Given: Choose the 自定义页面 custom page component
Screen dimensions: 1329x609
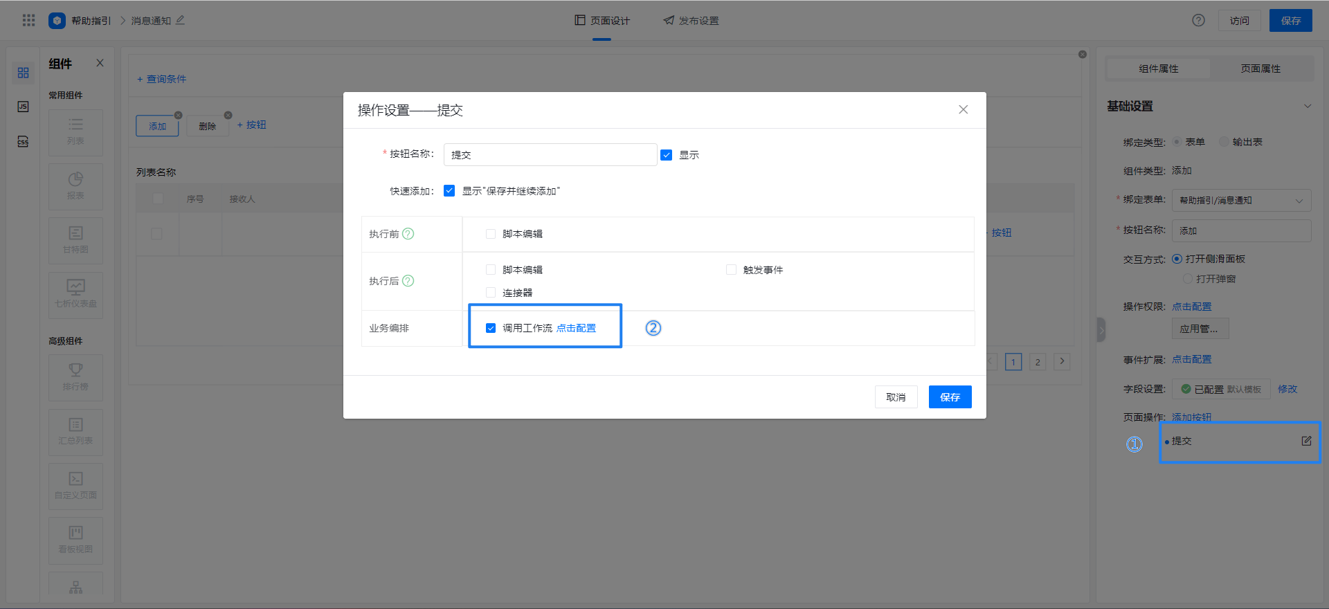Looking at the screenshot, I should [75, 487].
